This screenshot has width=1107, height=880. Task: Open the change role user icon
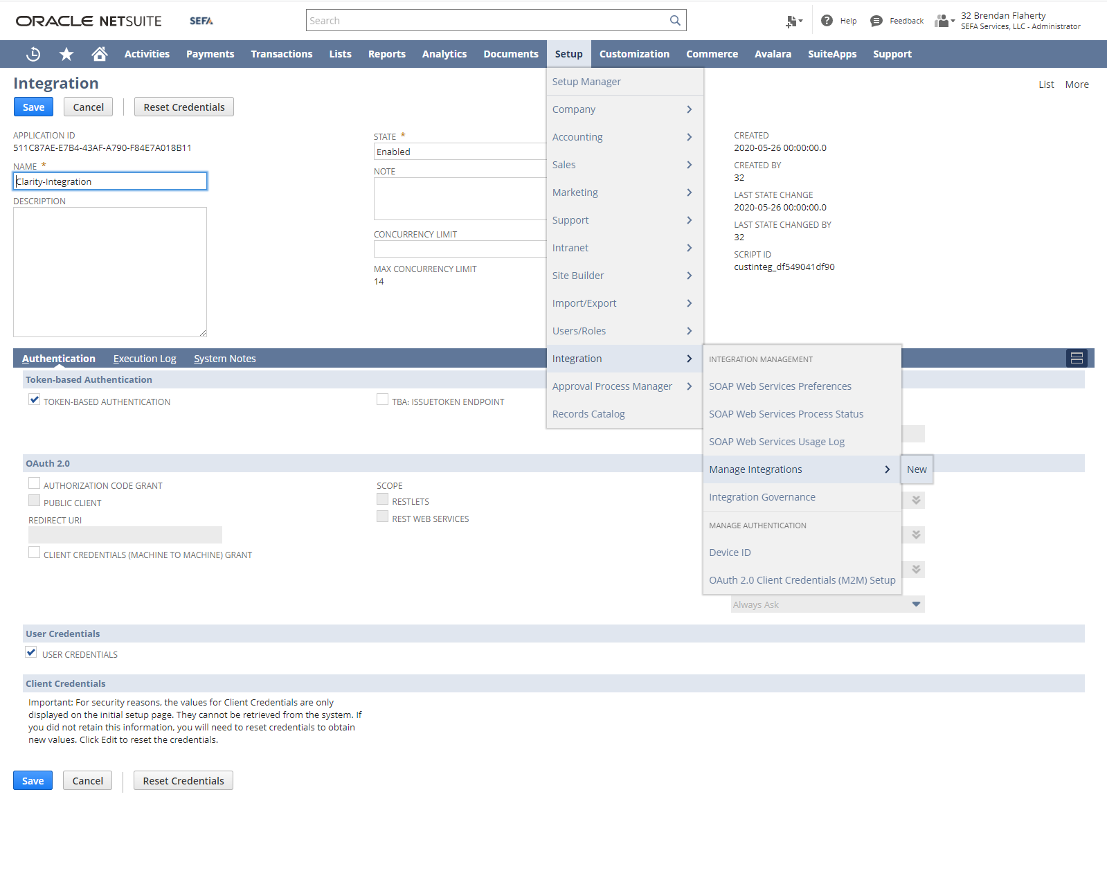(944, 21)
